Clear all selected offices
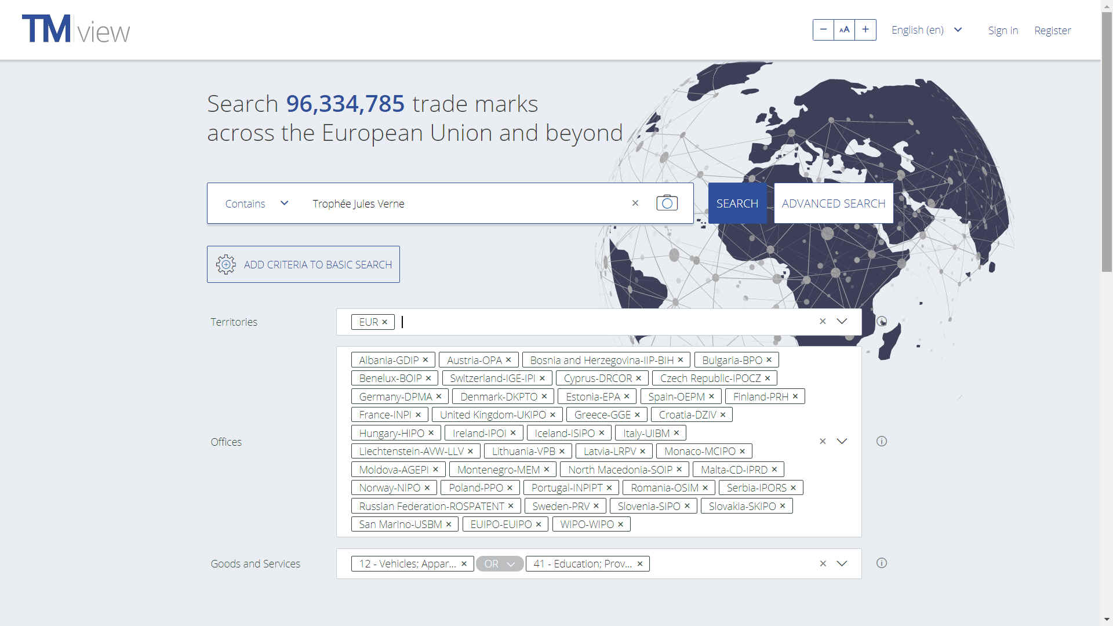The width and height of the screenshot is (1113, 626). [823, 441]
